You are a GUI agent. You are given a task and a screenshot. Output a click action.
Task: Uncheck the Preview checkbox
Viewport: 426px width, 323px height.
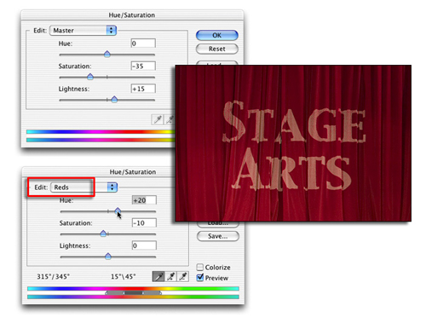pyautogui.click(x=200, y=277)
